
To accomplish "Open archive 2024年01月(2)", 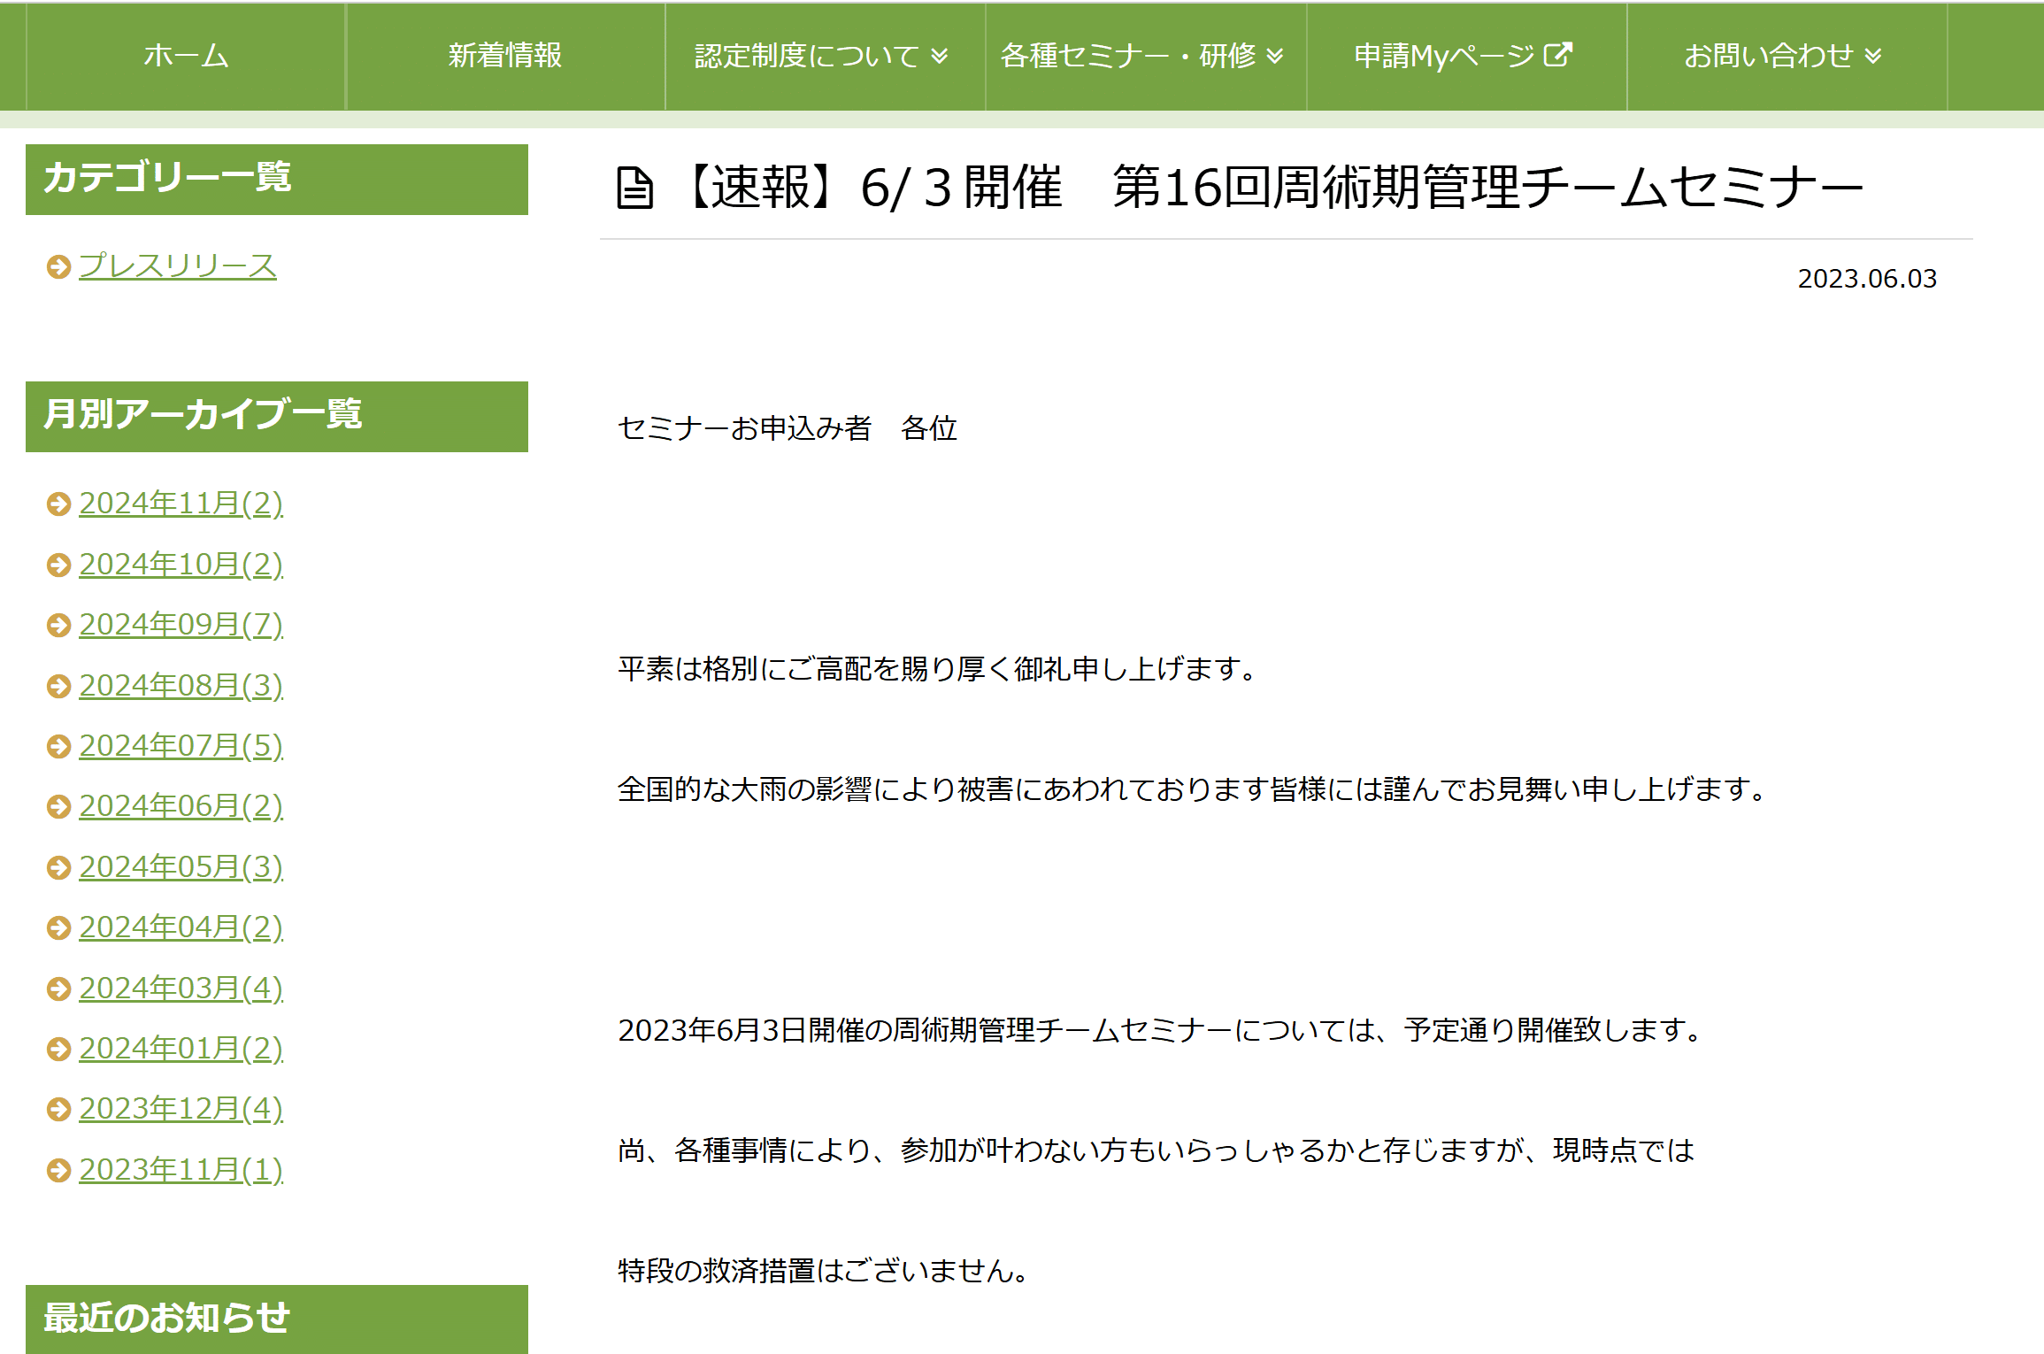I will coord(181,1048).
